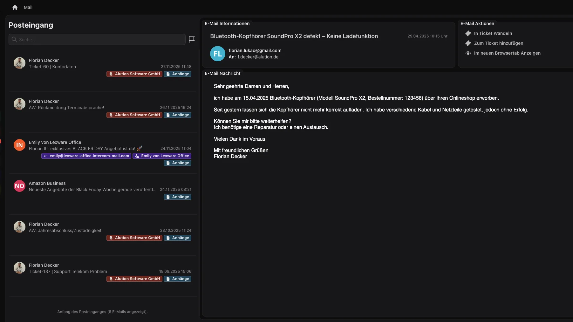Click the ticket icon next to In Ticket Wandeln

[x=468, y=33]
